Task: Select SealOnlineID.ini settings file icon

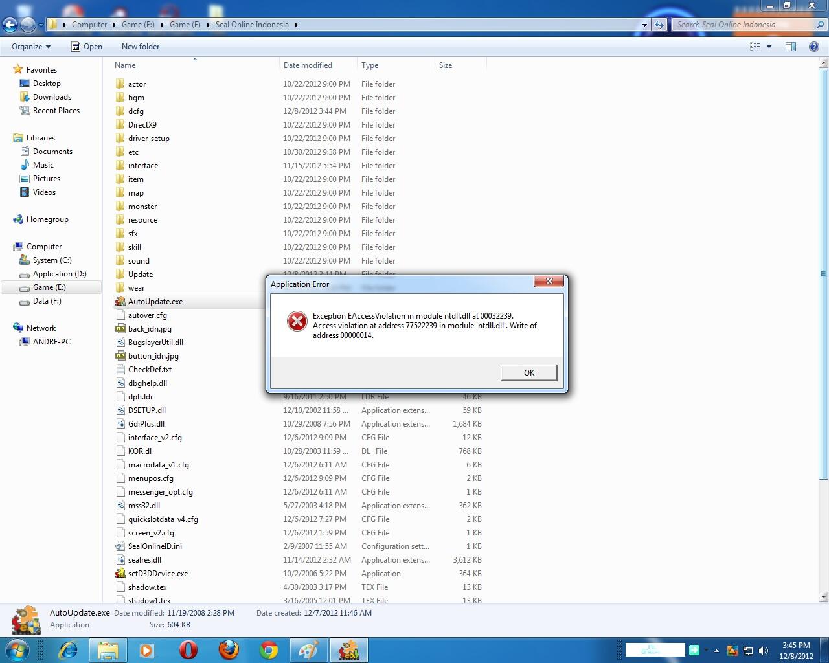Action: coord(120,546)
